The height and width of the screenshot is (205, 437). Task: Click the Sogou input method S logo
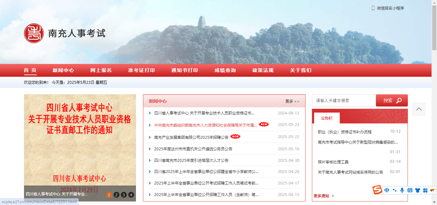pyautogui.click(x=377, y=190)
